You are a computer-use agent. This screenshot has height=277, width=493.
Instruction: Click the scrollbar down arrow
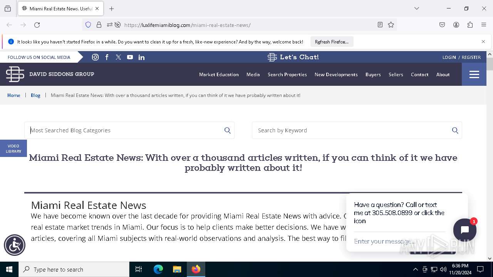click(x=490, y=259)
